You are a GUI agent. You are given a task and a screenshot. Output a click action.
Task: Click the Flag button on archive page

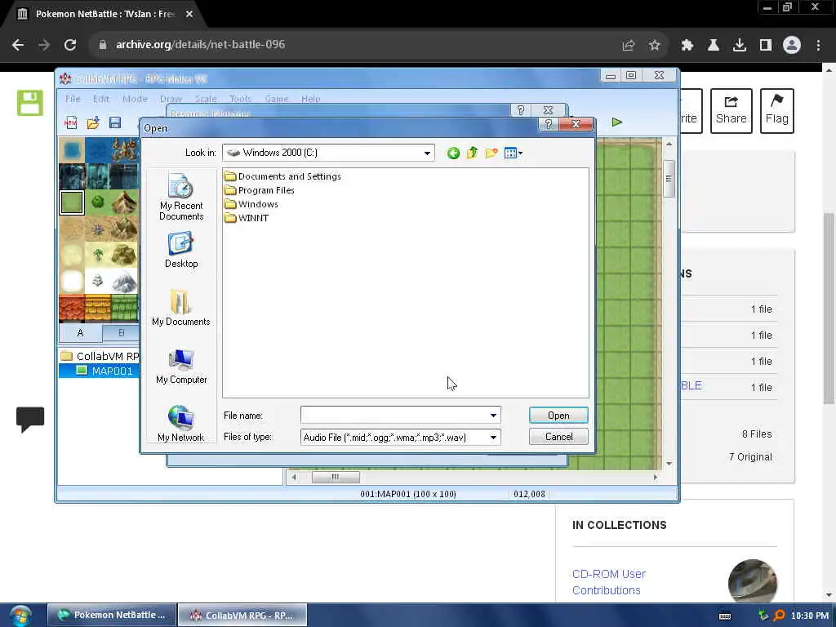click(x=777, y=111)
